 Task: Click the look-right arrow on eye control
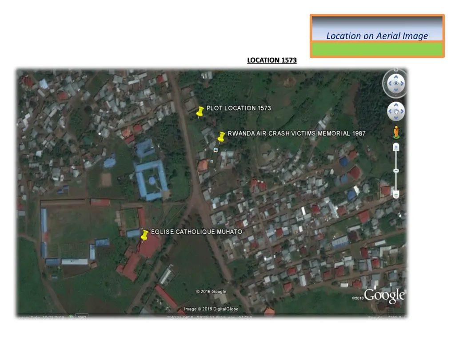[x=402, y=83]
